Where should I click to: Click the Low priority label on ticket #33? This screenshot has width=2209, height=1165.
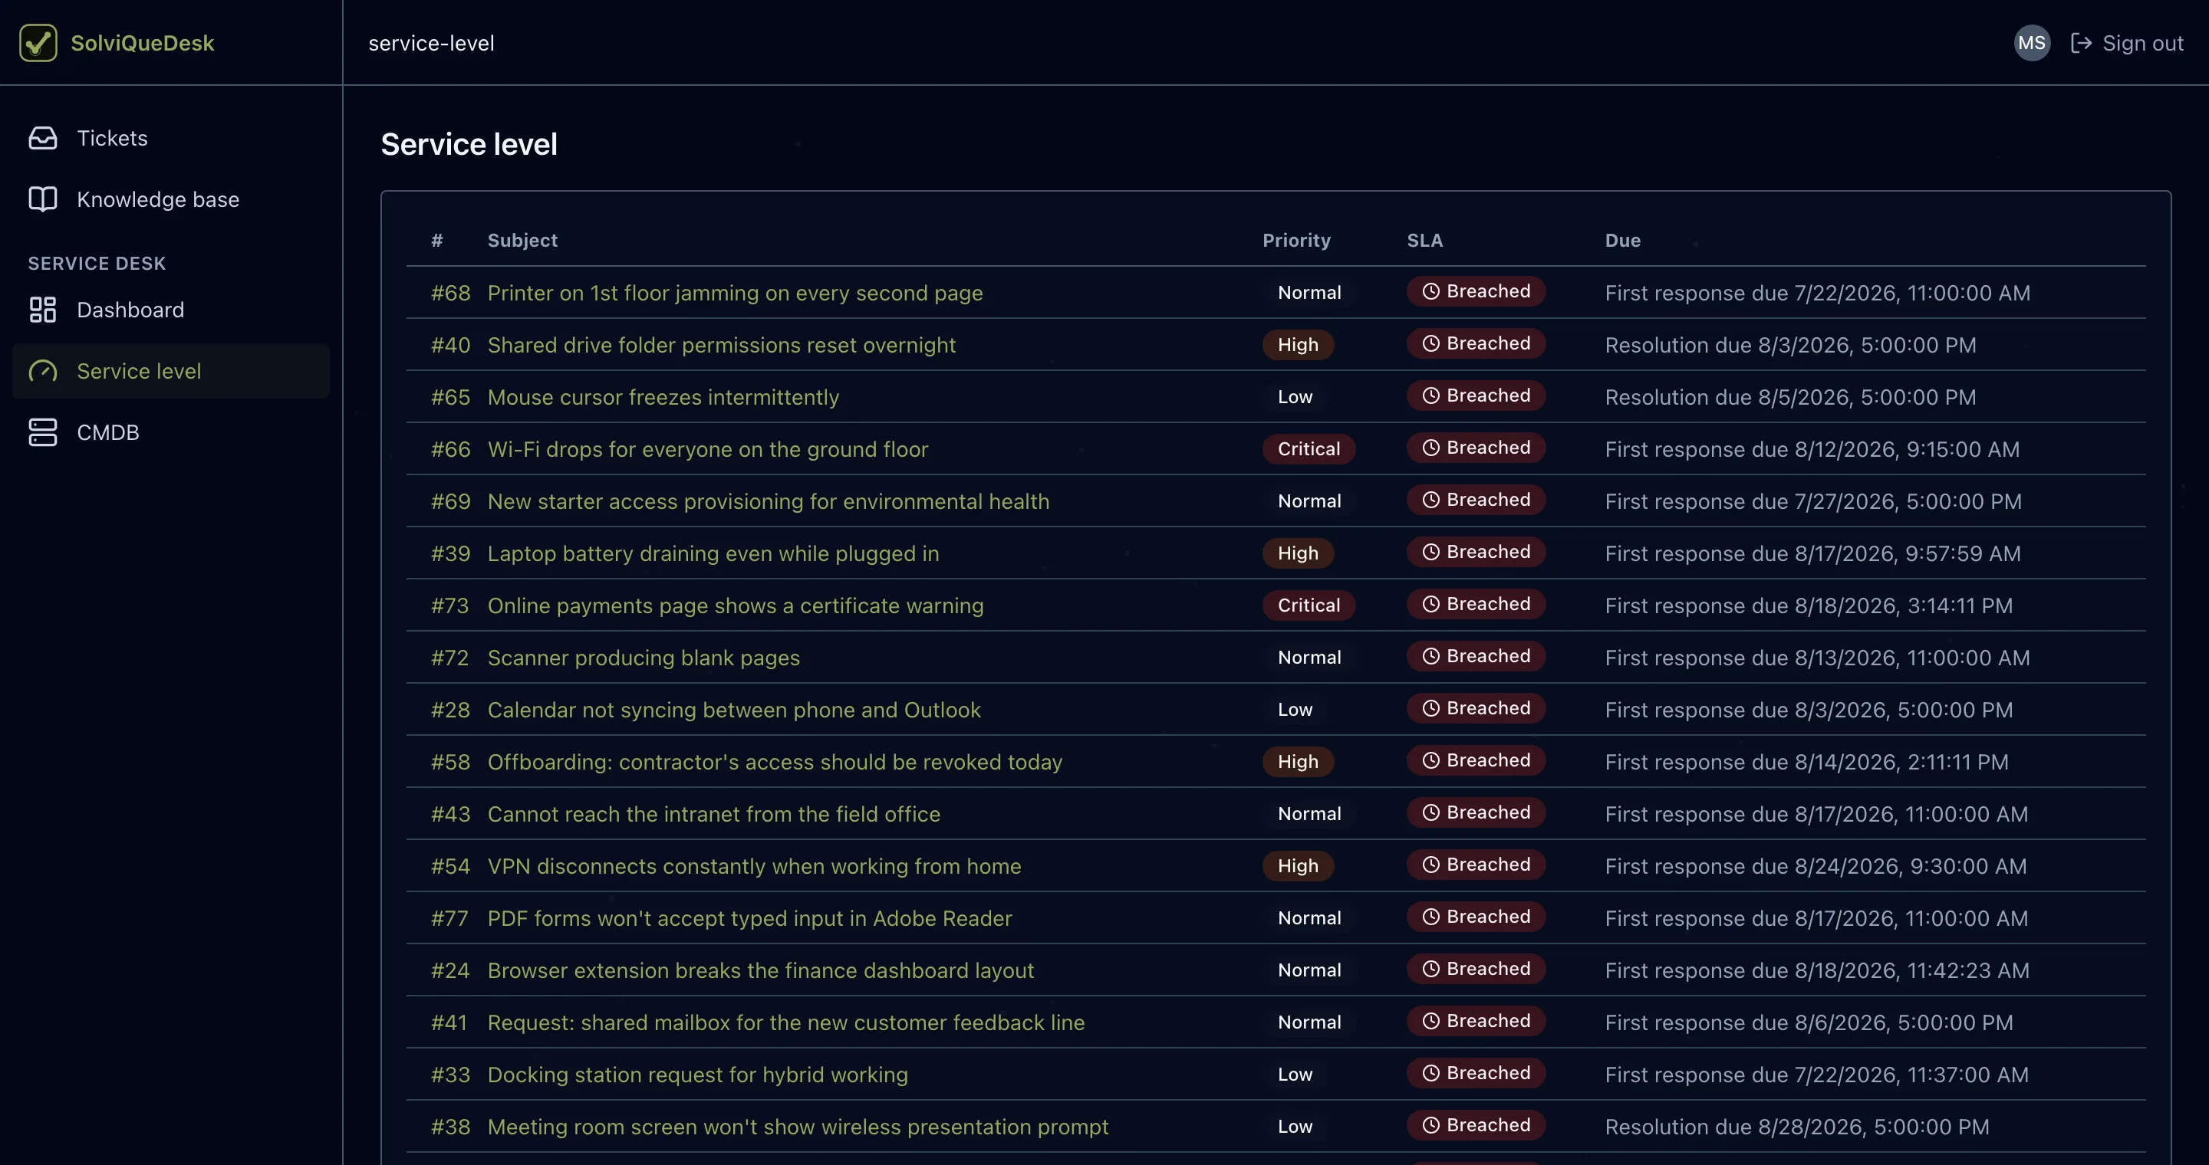click(1295, 1075)
